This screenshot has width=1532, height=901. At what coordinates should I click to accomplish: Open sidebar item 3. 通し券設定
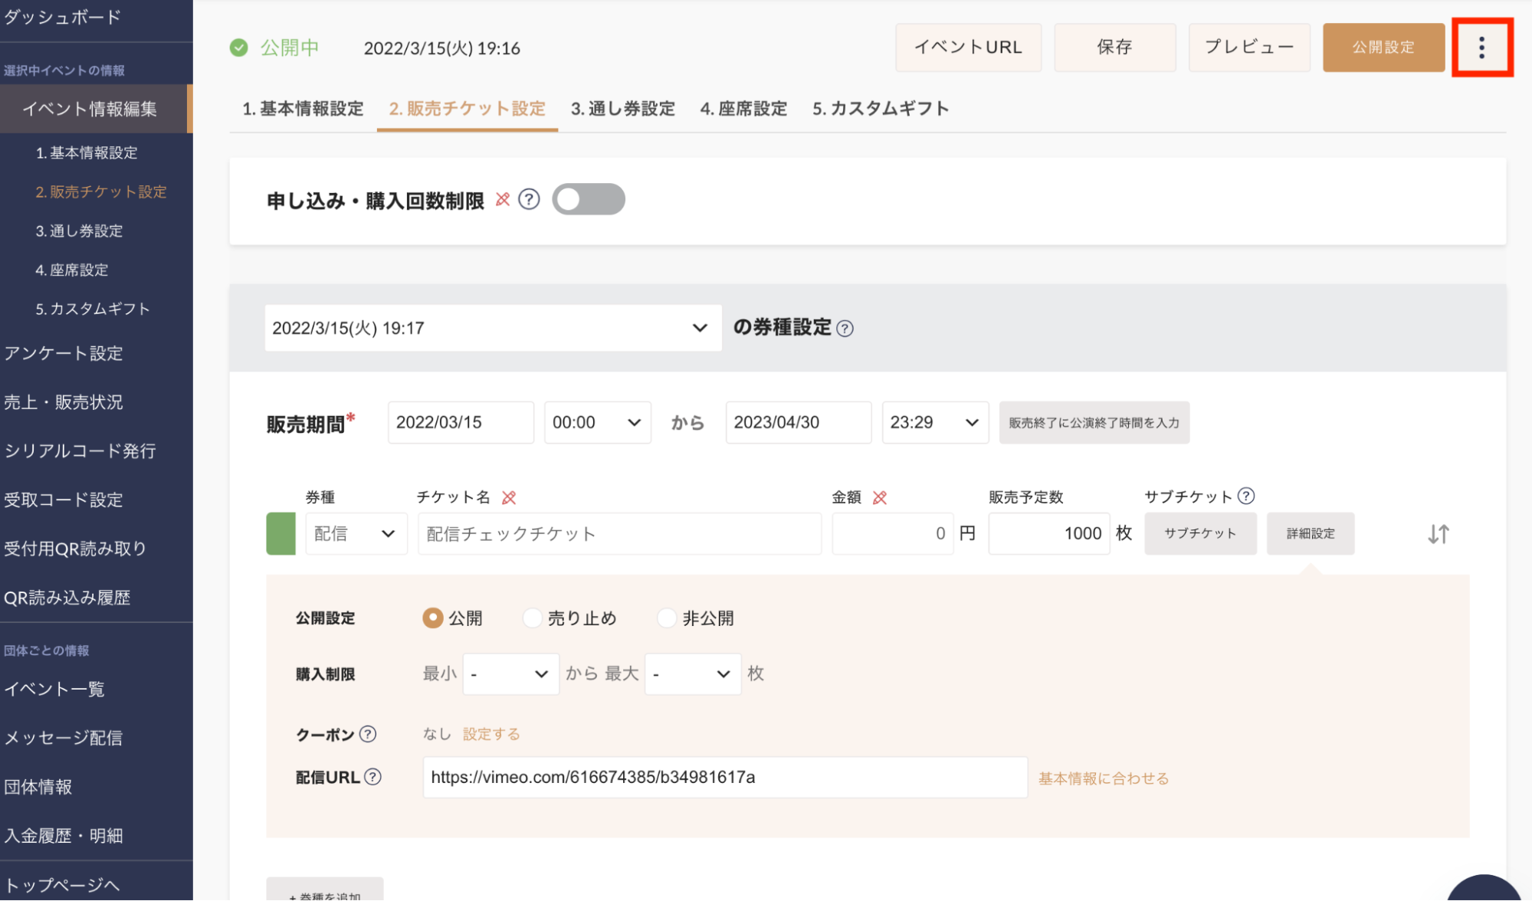[80, 231]
